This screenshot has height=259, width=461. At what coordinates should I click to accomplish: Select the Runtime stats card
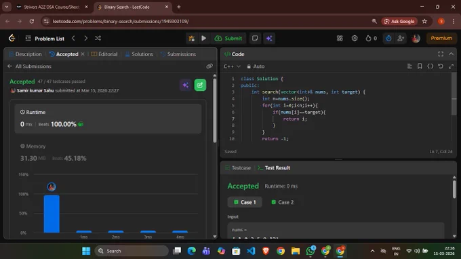point(108,119)
